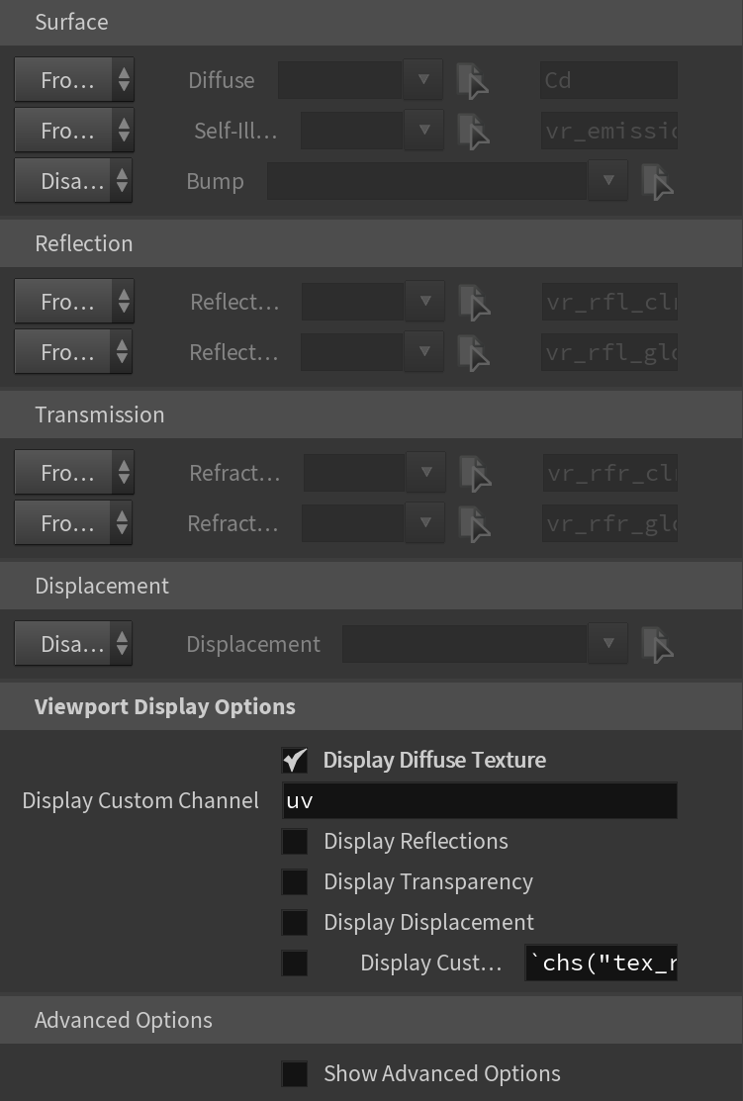Image resolution: width=743 pixels, height=1101 pixels.
Task: Open the Bump map file chooser icon
Action: coord(657,182)
